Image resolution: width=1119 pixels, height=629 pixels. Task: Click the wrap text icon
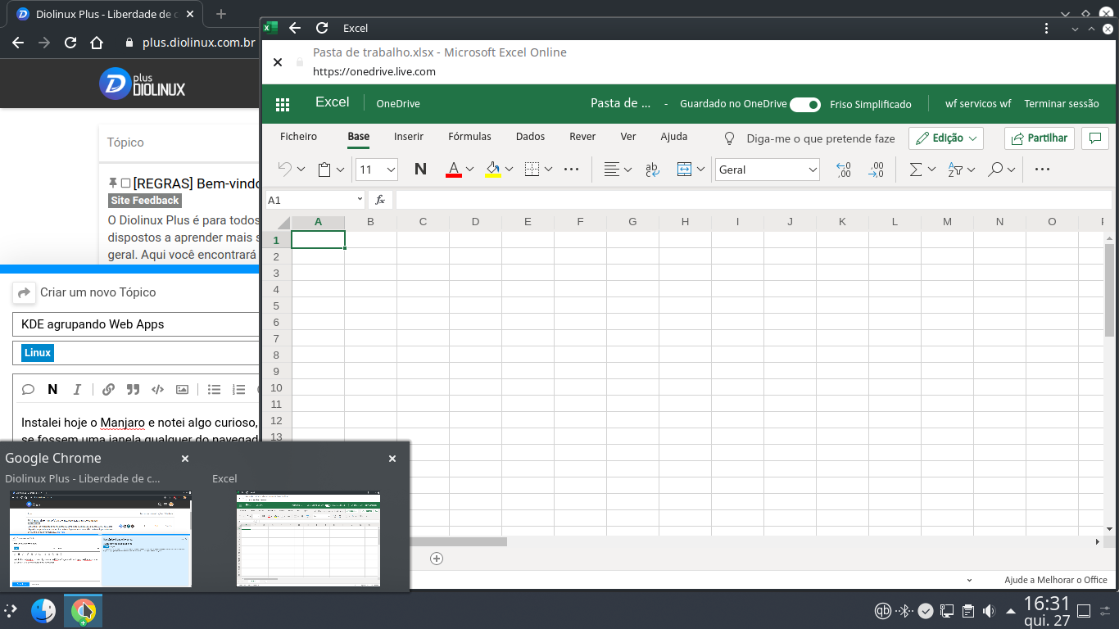click(653, 170)
